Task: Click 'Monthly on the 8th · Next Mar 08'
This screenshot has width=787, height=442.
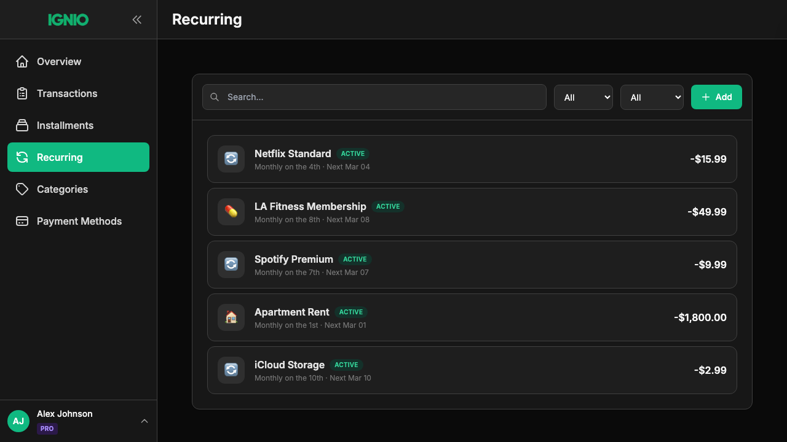Action: 312,220
